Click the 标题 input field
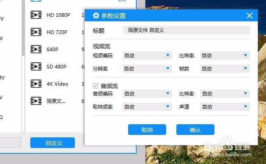 (x=187, y=30)
